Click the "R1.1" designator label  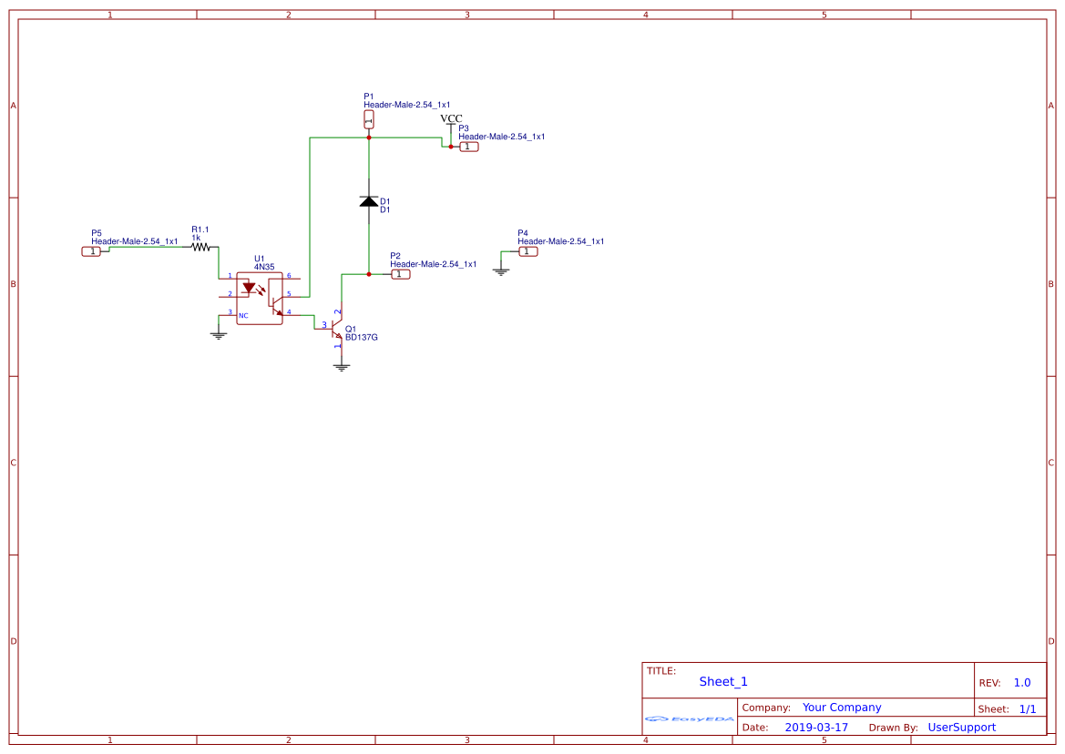[200, 229]
